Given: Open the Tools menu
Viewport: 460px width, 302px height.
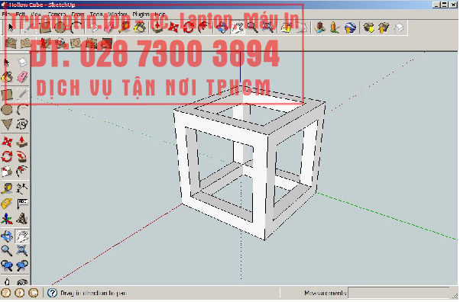Looking at the screenshot, I should pos(96,14).
